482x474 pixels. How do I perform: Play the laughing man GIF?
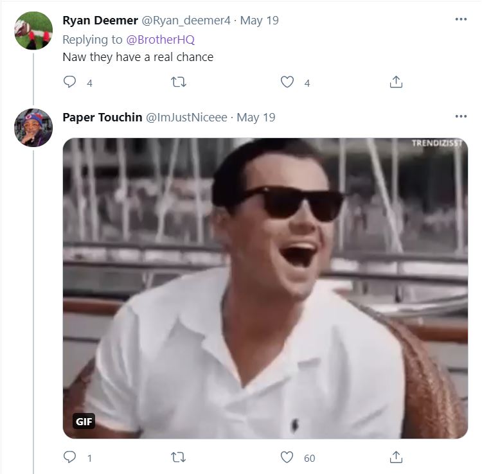[265, 288]
